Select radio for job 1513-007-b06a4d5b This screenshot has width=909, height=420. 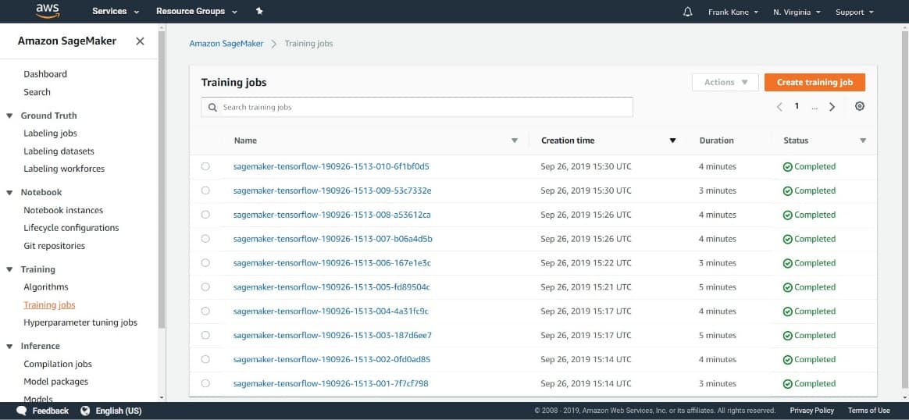(x=205, y=239)
